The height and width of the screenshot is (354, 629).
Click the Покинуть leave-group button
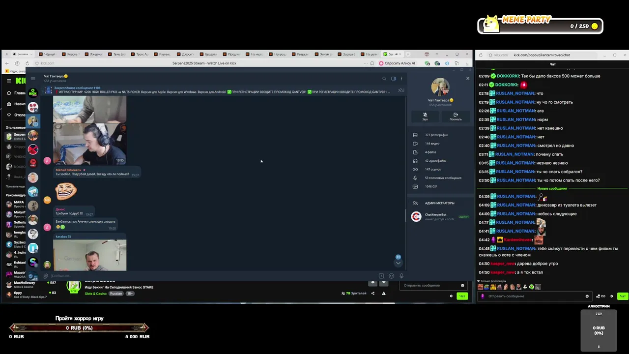pos(456,116)
